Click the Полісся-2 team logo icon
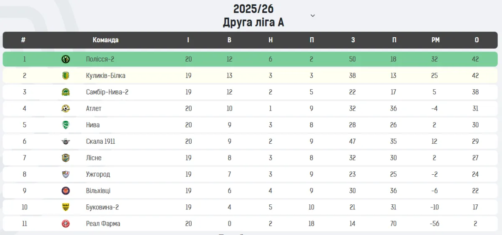This screenshot has width=502, height=235. point(66,59)
